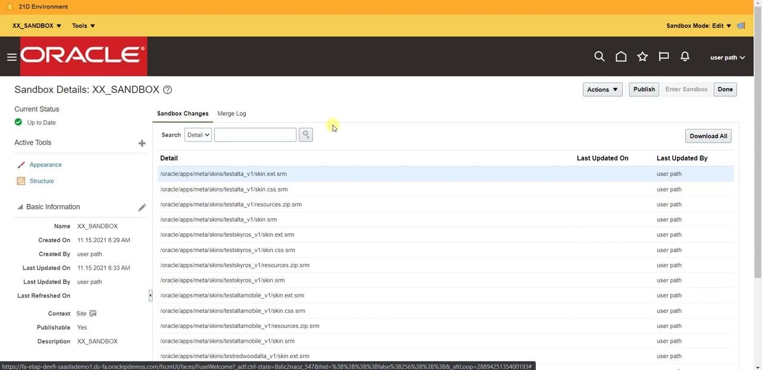Viewport: 762px width, 370px height.
Task: Go to the Home icon
Action: coord(621,57)
